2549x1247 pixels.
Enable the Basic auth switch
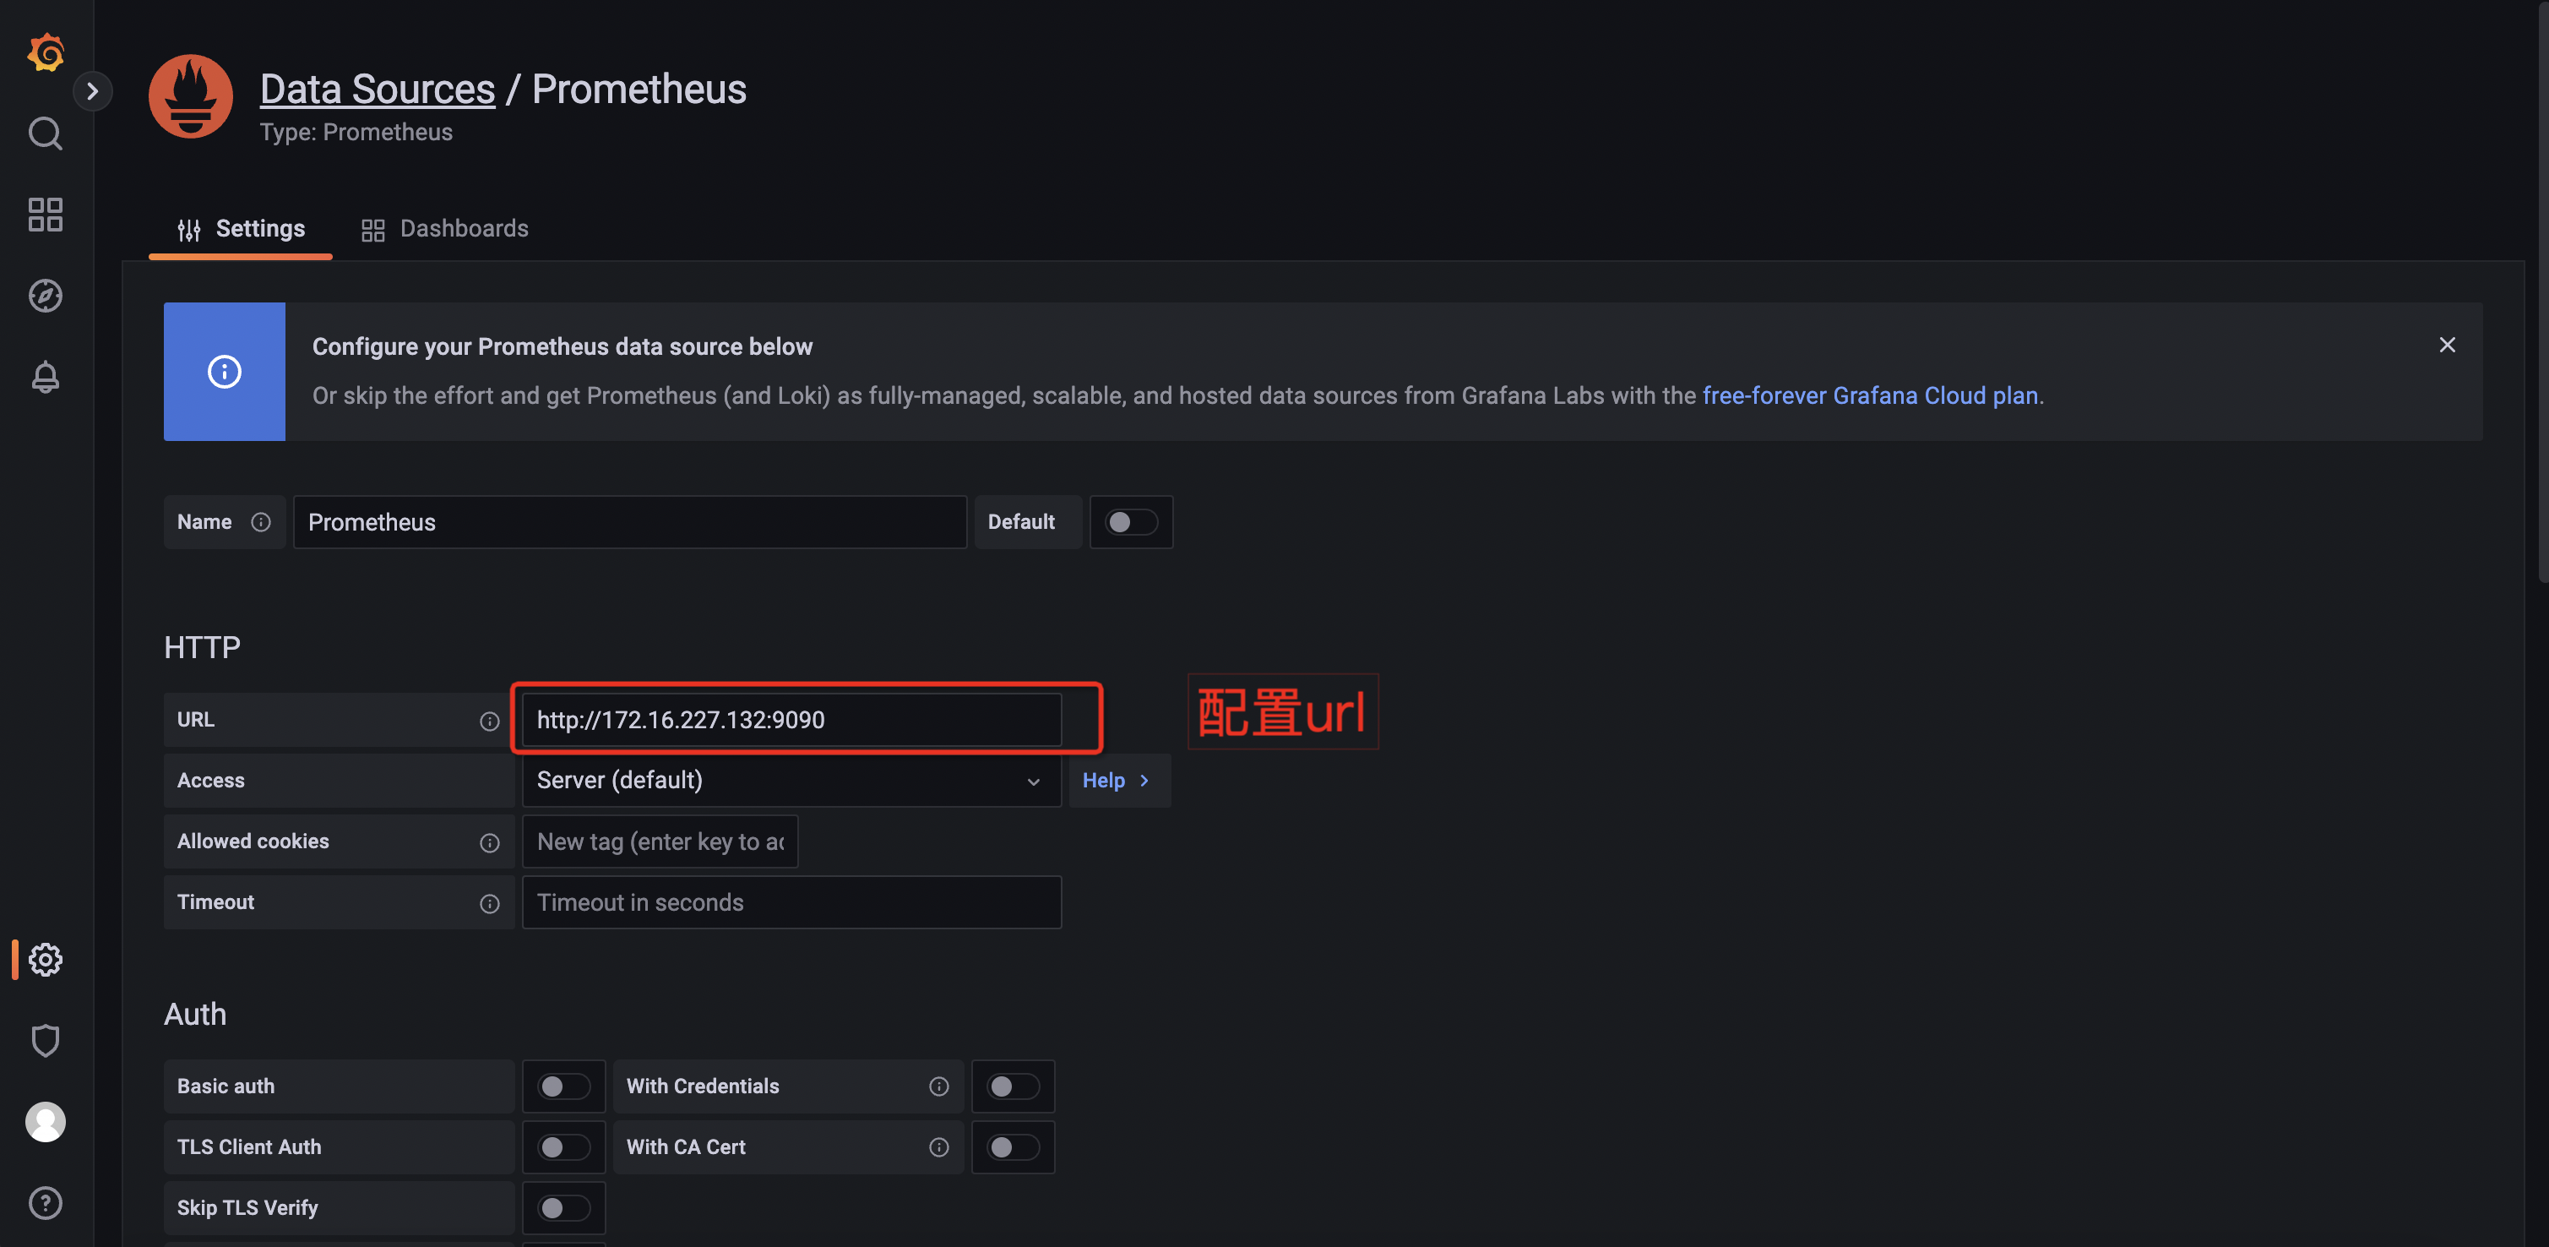[x=563, y=1086]
